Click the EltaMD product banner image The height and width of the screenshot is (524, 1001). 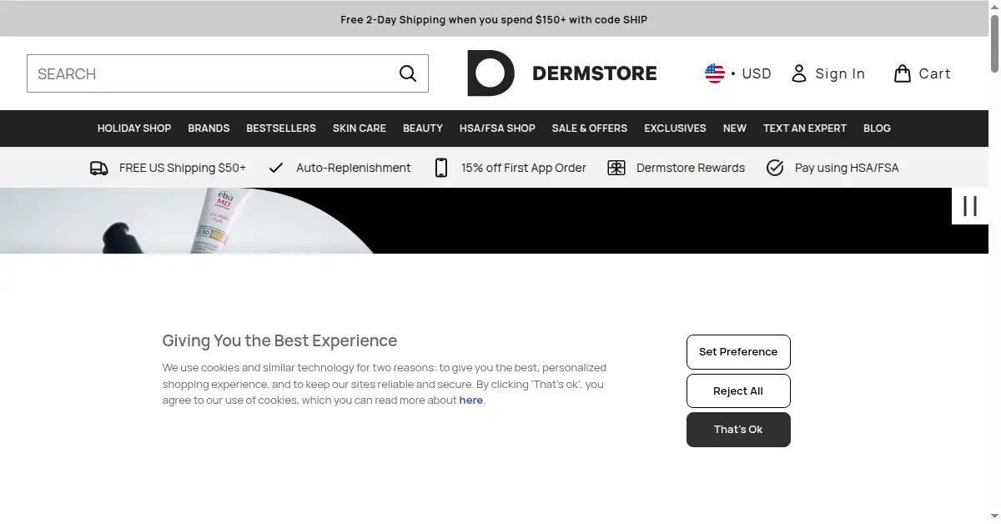[494, 220]
